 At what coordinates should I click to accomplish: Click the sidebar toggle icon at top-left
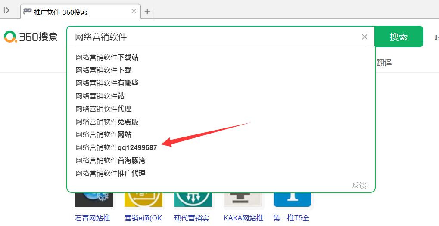click(6, 11)
